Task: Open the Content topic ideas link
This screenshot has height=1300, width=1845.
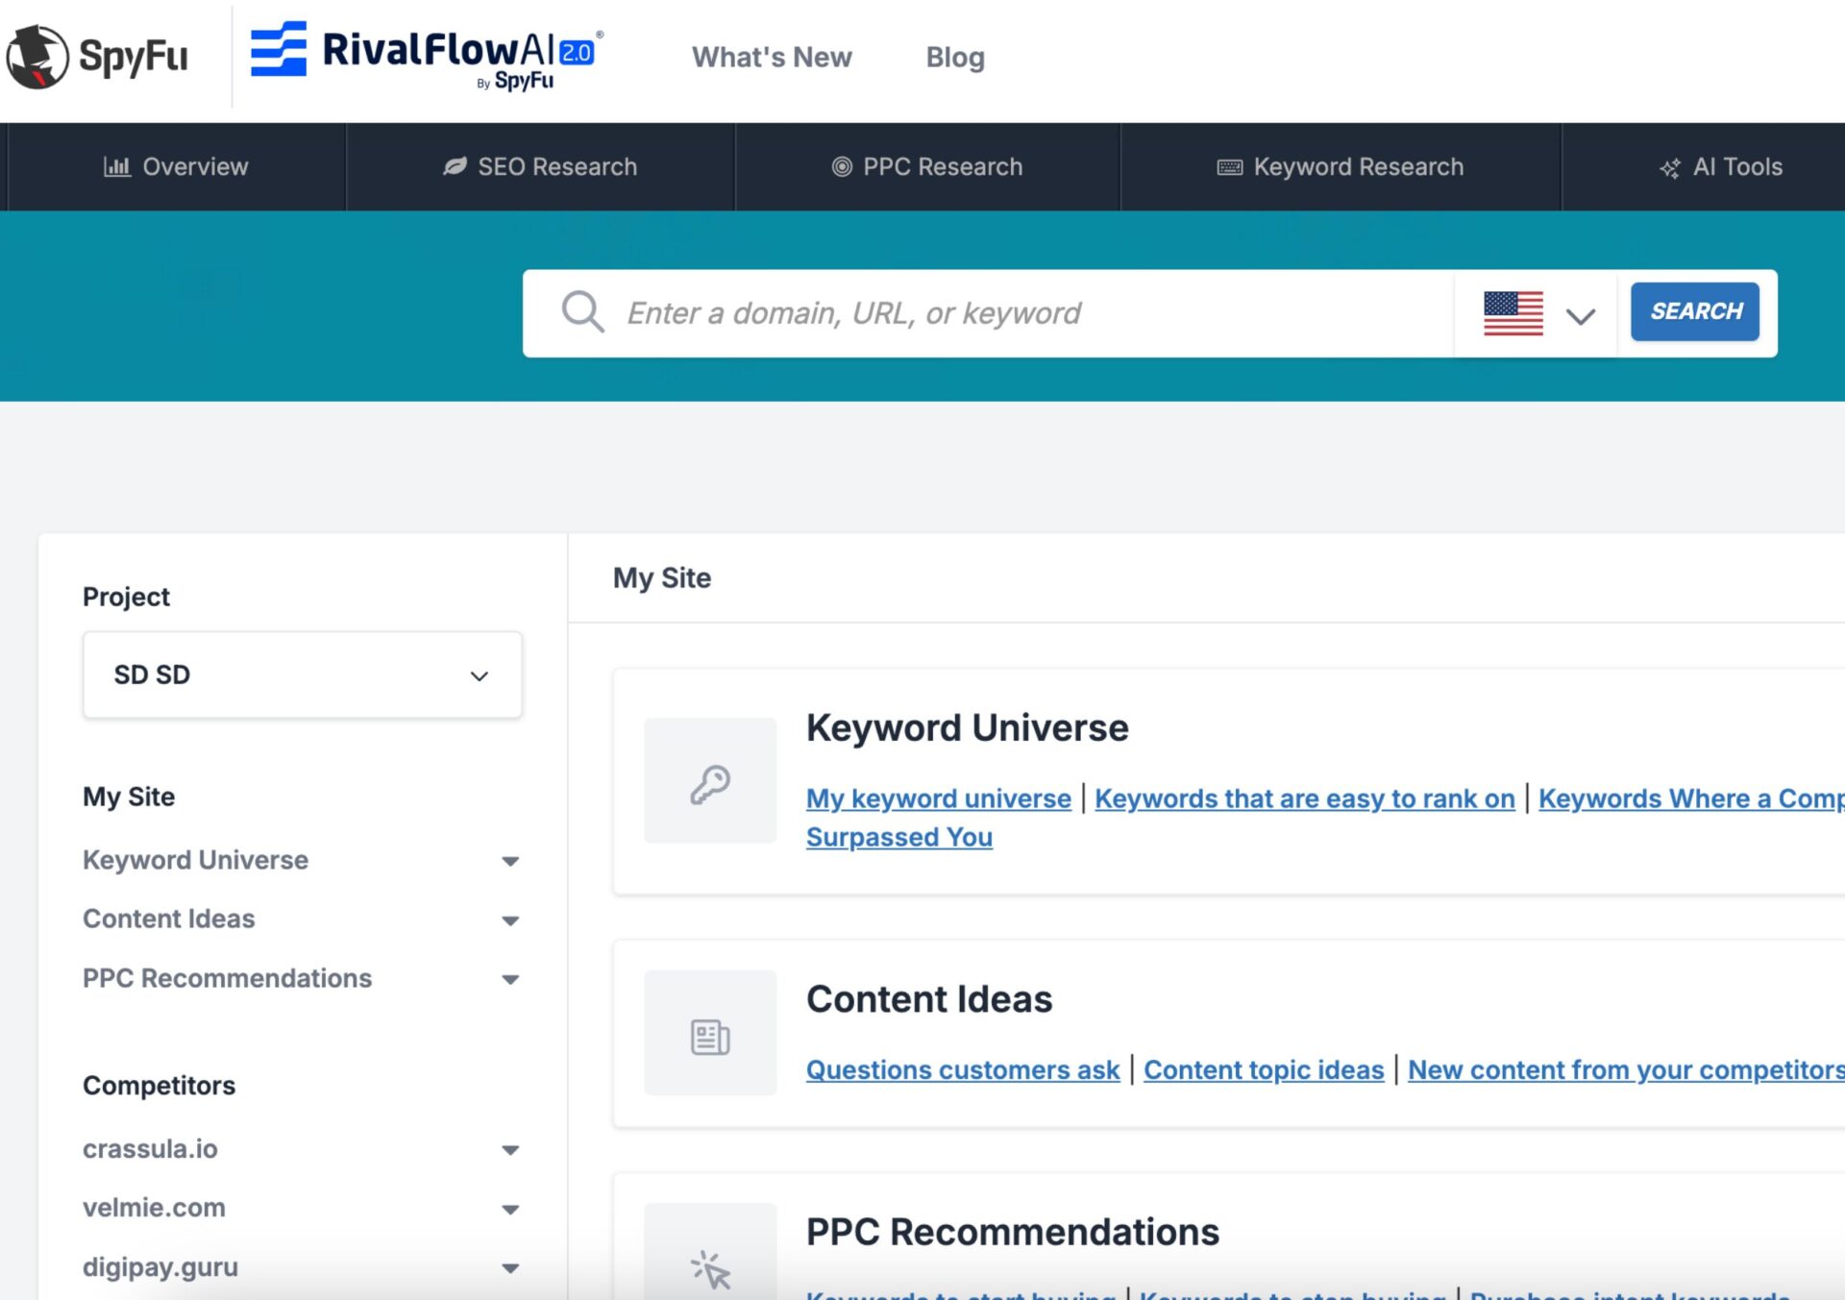Action: pos(1264,1069)
